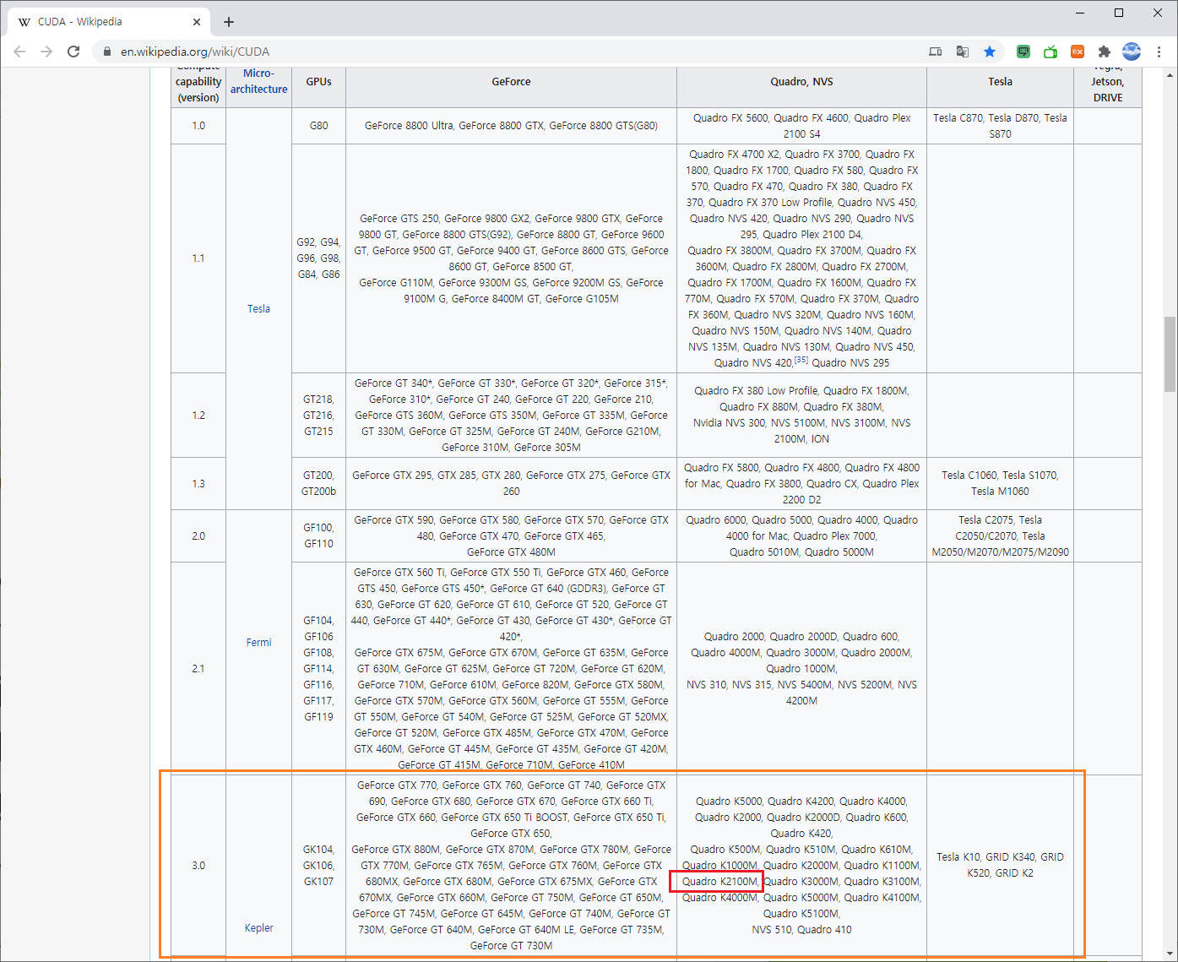Open the green TV extension icon
Viewport: 1178px width, 962px height.
(x=1050, y=52)
